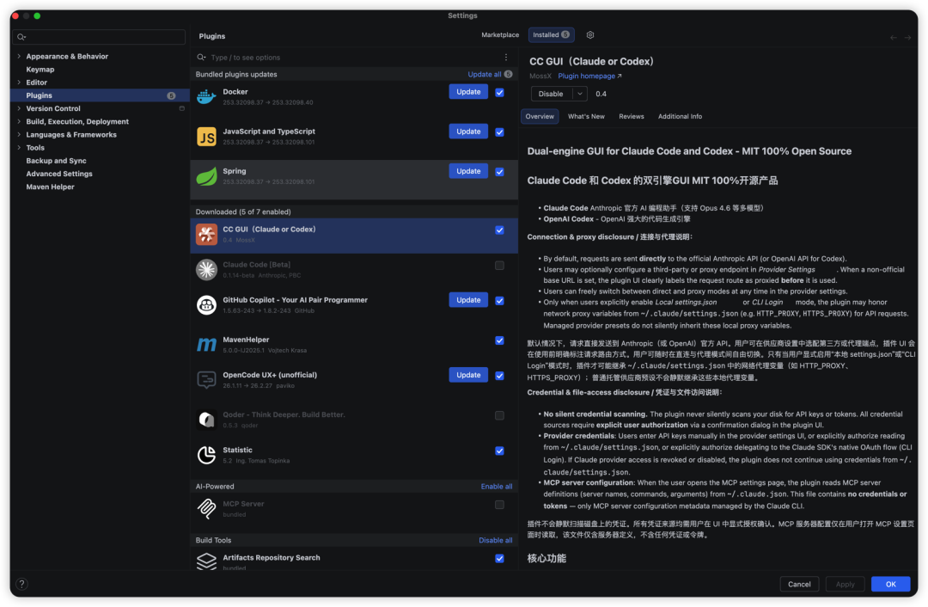Click Update for the Docker plugin
This screenshot has height=607, width=928.
[x=468, y=92]
